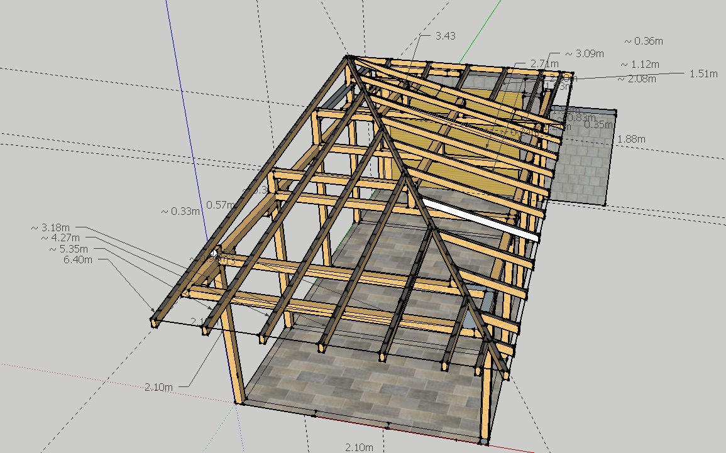This screenshot has width=726, height=453.
Task: Select the 6.40m dimension label
Action: coord(77,259)
